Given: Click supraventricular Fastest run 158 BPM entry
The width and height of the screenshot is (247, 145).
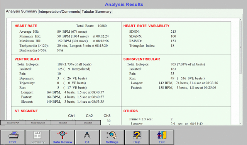Looking at the screenshot, I should click(x=188, y=88).
